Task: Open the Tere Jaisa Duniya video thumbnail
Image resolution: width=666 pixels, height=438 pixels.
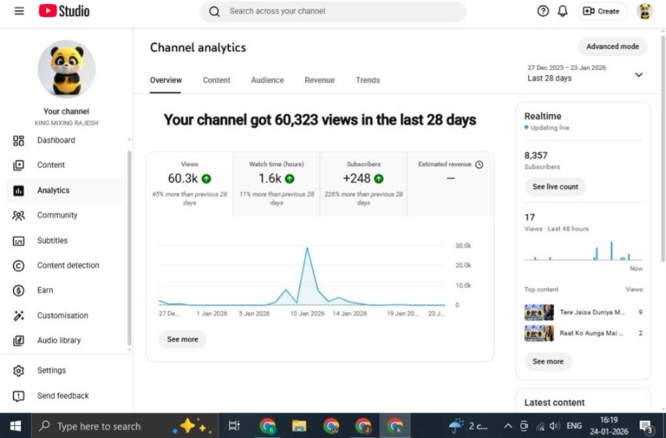Action: [x=539, y=312]
